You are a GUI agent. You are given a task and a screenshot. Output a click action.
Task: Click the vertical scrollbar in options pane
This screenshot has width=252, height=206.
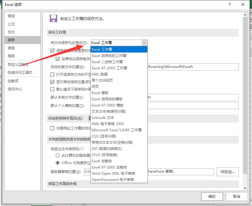[245, 89]
